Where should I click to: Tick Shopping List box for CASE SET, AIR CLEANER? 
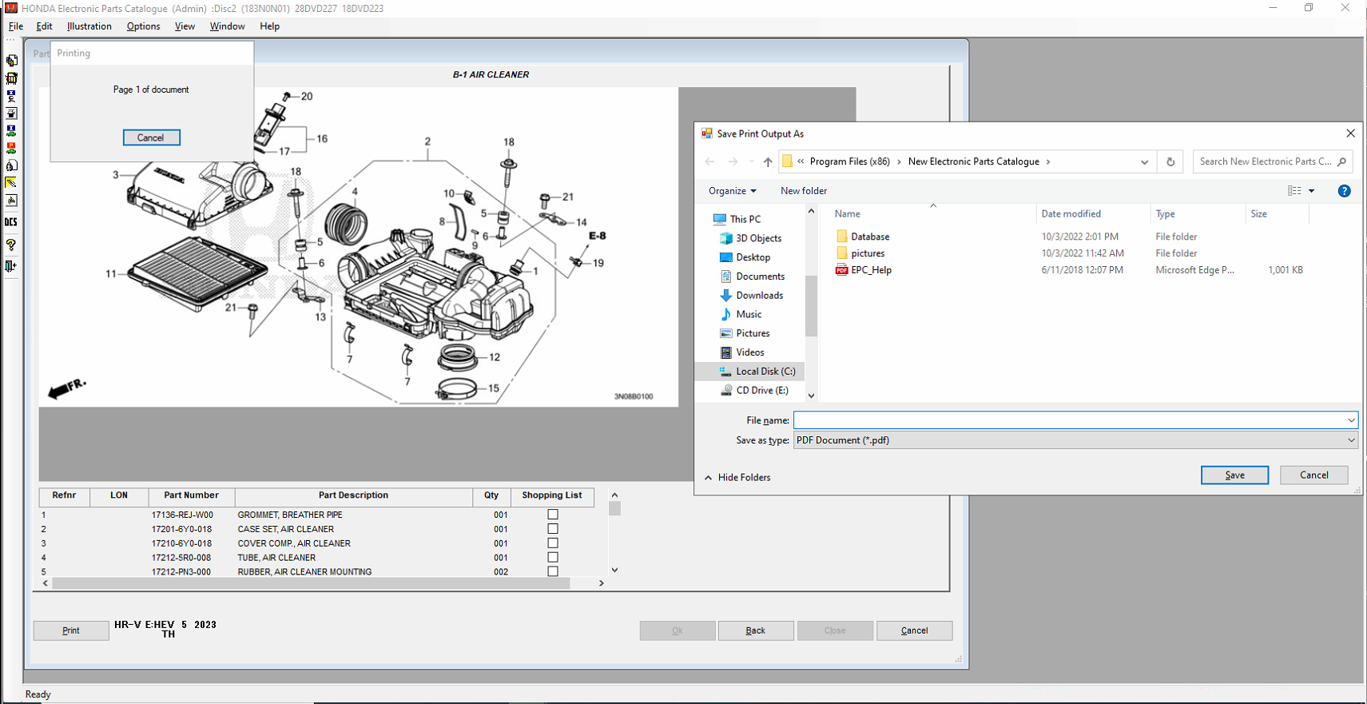point(552,529)
